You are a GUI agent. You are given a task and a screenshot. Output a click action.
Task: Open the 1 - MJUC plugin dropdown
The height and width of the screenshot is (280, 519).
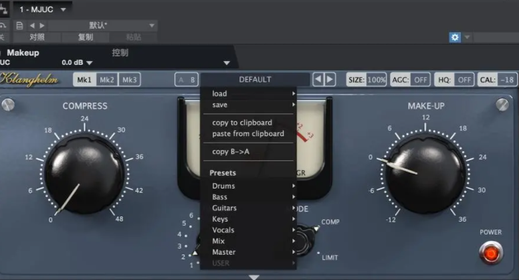coord(43,9)
